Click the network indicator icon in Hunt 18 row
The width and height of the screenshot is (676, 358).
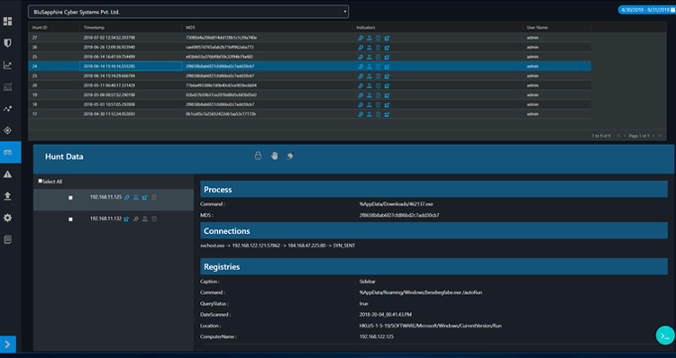[387, 104]
